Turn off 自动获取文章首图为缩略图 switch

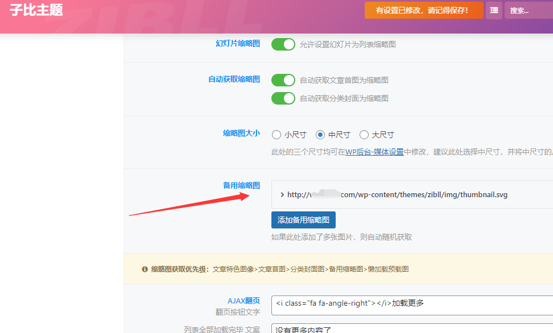283,80
